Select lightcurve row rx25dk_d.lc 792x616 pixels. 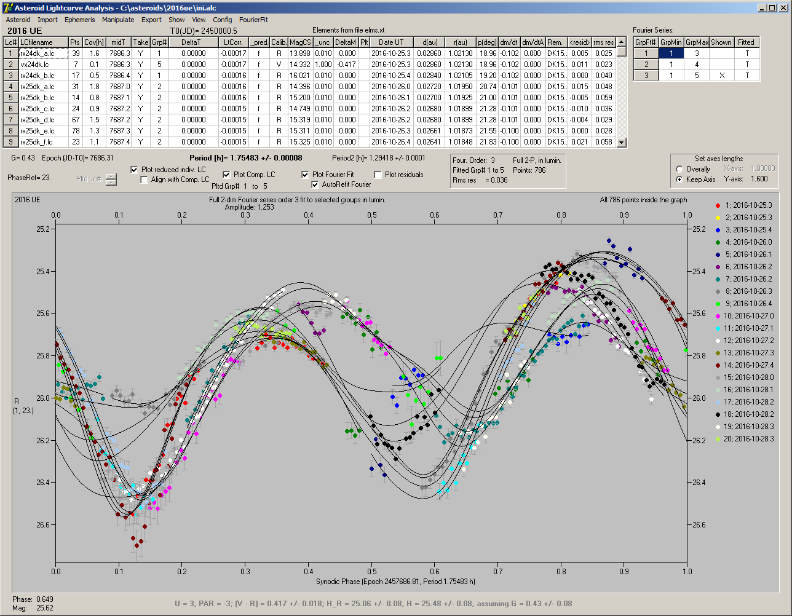tap(310, 120)
